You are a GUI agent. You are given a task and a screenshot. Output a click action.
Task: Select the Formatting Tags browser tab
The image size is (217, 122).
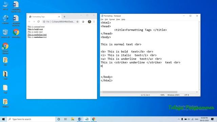tap(44, 17)
